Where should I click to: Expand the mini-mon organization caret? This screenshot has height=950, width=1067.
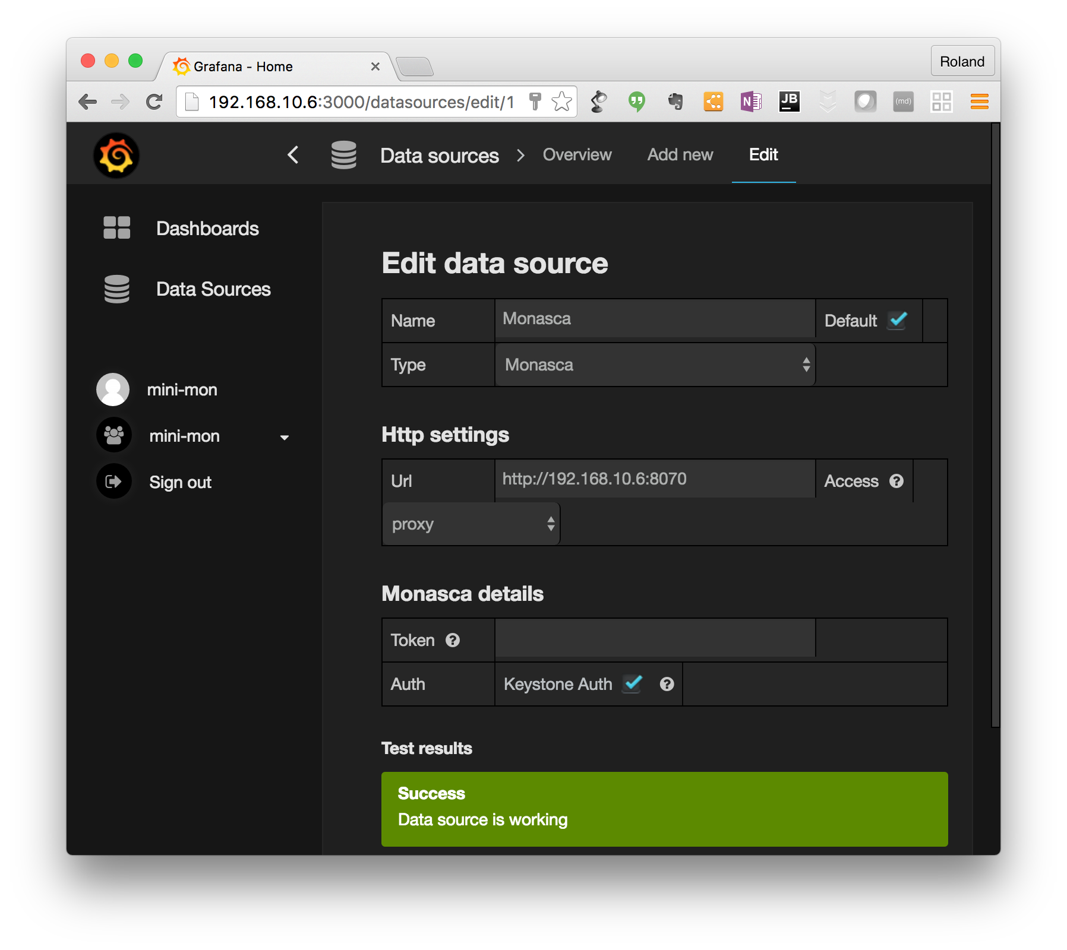[x=285, y=438]
